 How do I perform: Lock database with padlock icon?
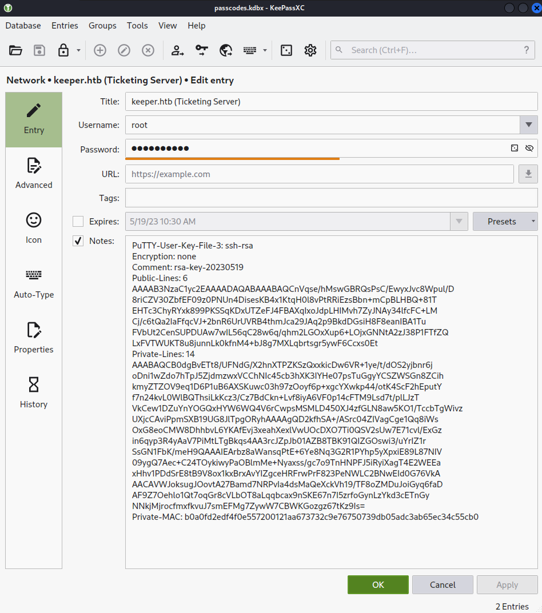tap(63, 50)
